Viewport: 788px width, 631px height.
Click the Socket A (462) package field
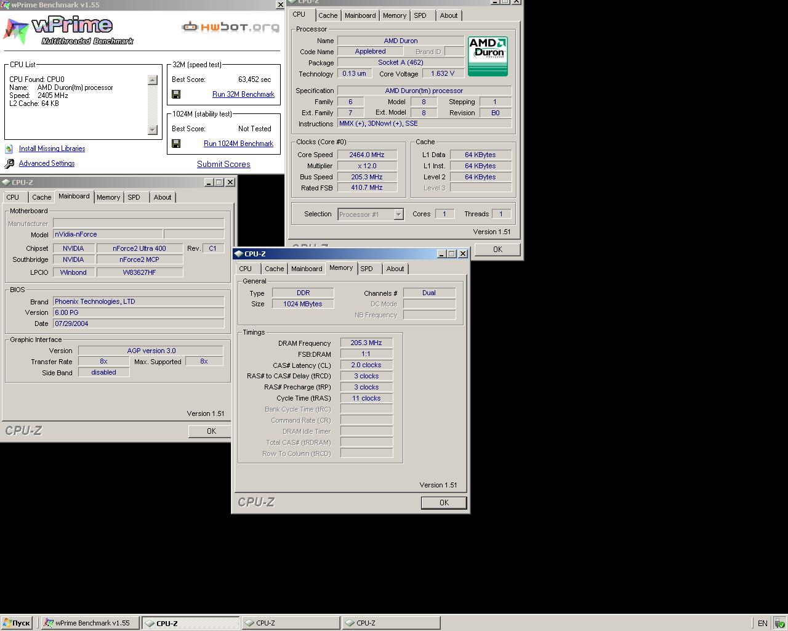(400, 63)
